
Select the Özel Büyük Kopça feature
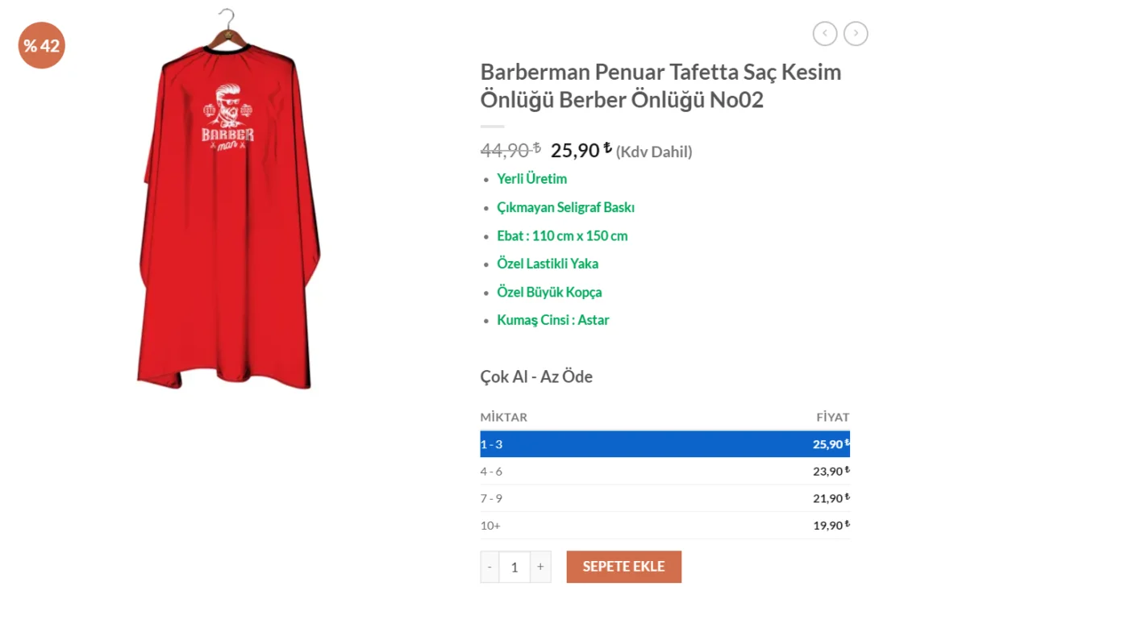point(550,292)
